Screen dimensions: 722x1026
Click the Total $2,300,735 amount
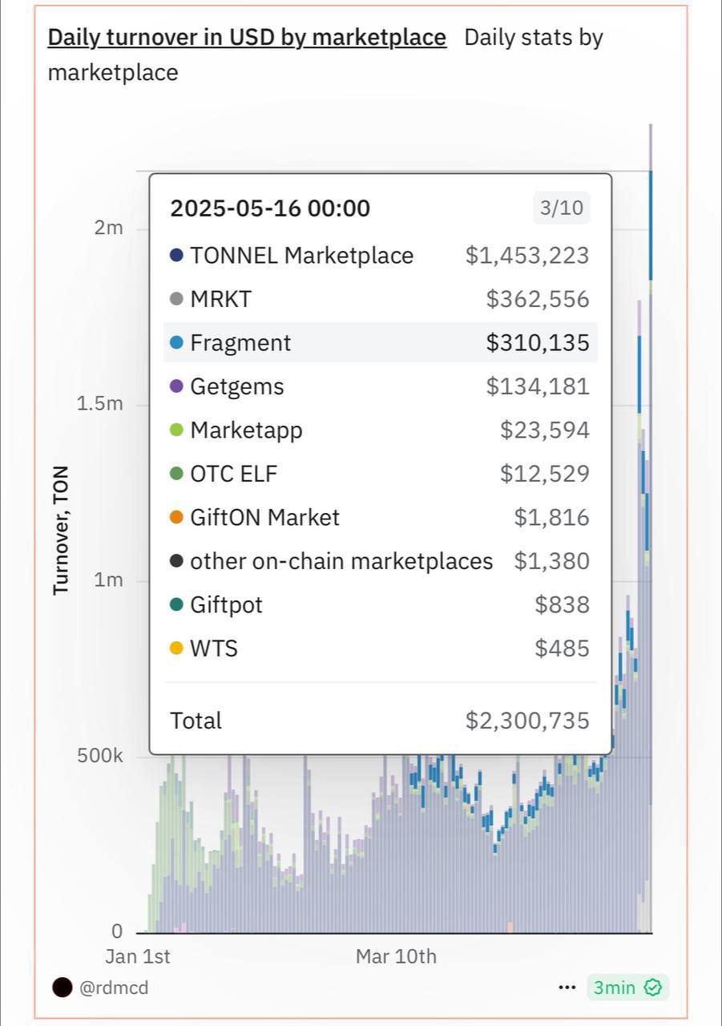527,721
